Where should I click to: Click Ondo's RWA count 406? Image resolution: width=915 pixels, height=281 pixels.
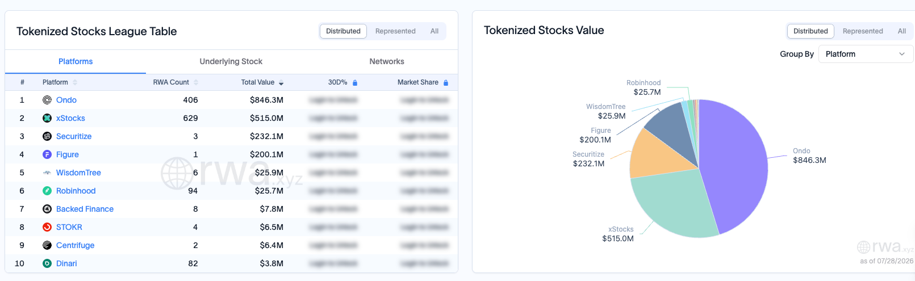(190, 100)
